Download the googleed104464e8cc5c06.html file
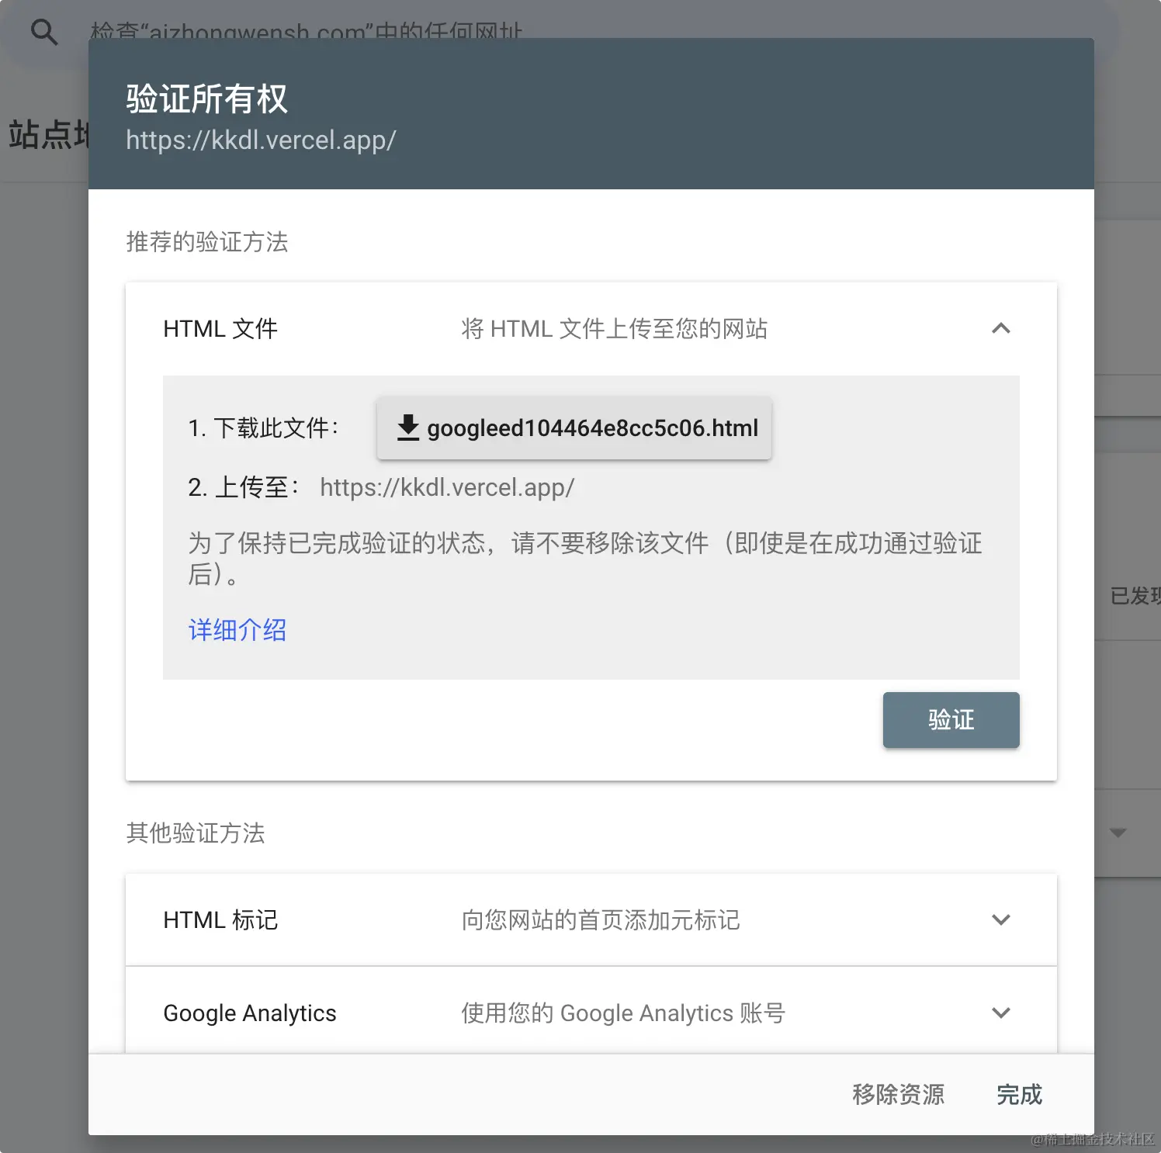 tap(574, 428)
